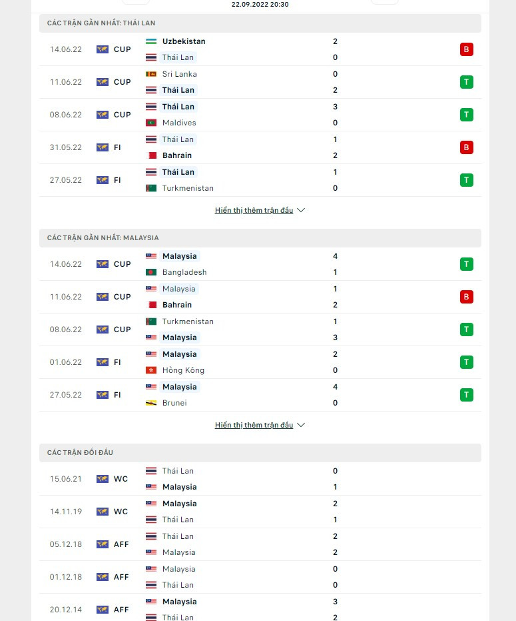516x621 pixels.
Task: Click the green T badge for the Sri Lanka match
Action: [467, 82]
